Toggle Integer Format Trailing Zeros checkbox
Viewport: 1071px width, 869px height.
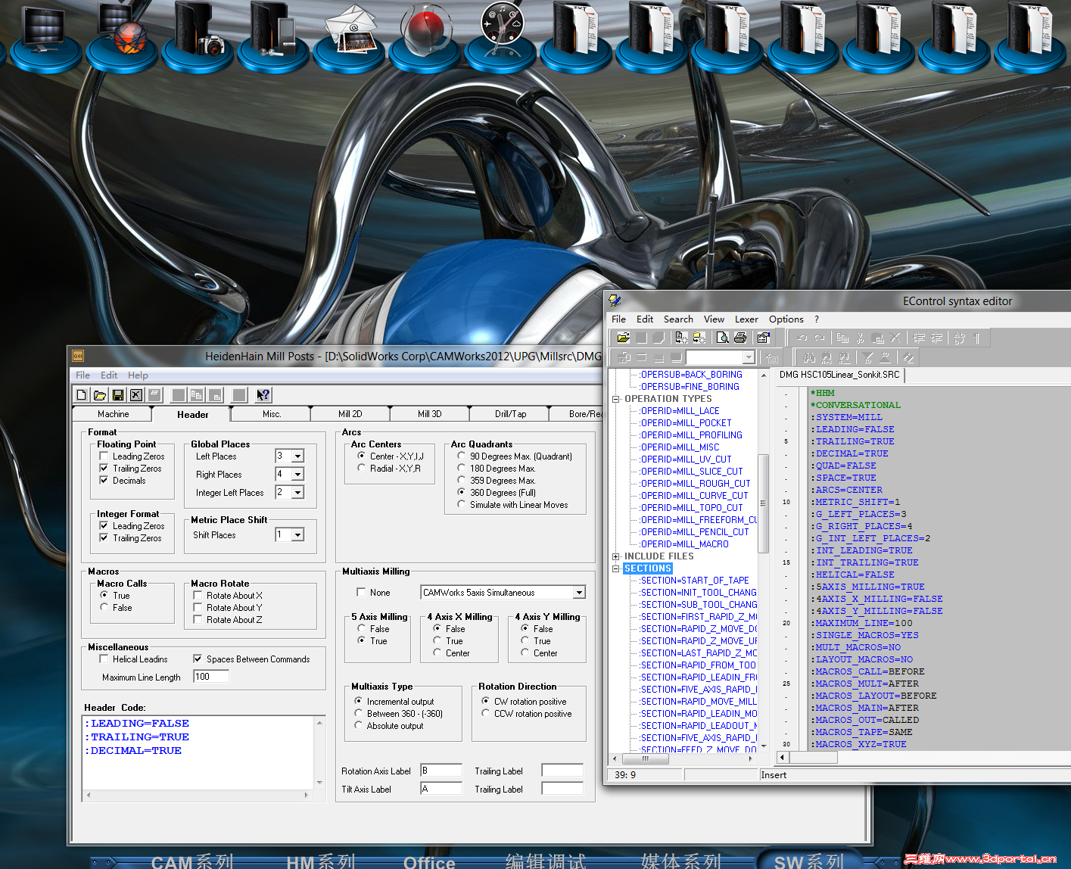pos(104,537)
